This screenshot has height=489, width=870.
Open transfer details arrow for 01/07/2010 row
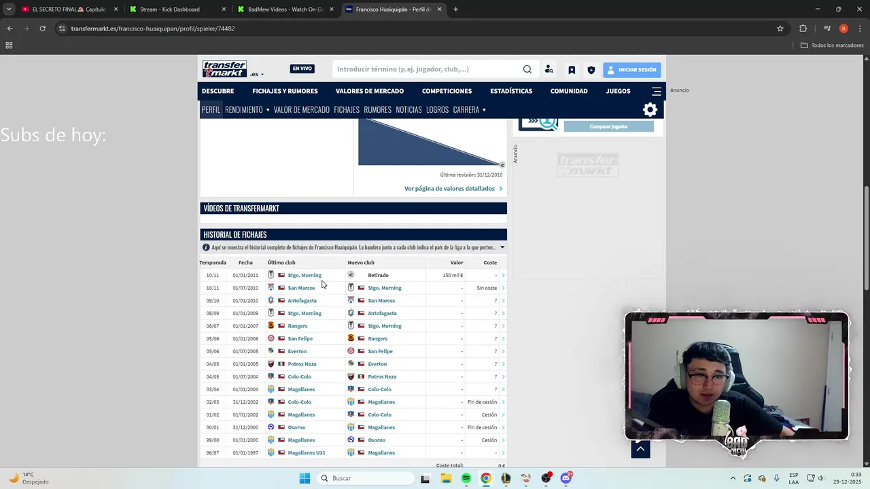503,288
